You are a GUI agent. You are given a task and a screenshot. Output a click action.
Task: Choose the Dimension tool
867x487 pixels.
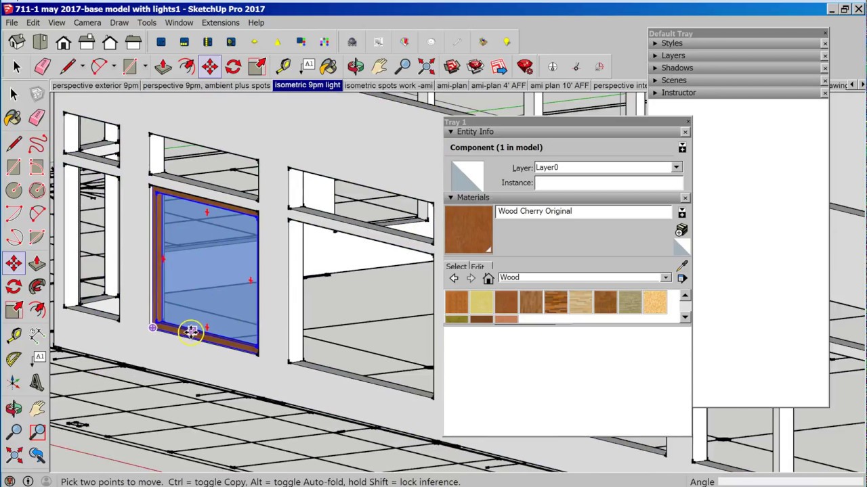(37, 335)
